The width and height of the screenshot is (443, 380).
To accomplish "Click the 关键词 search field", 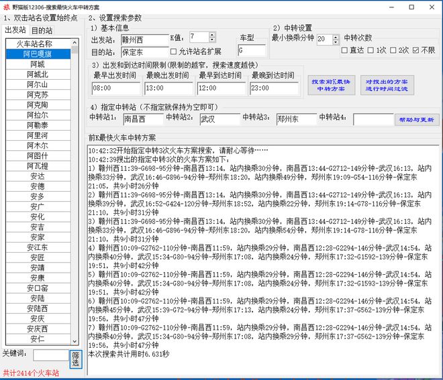I will (51, 355).
